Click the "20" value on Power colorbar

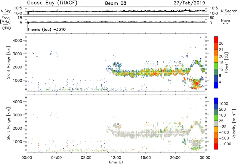(221, 56)
